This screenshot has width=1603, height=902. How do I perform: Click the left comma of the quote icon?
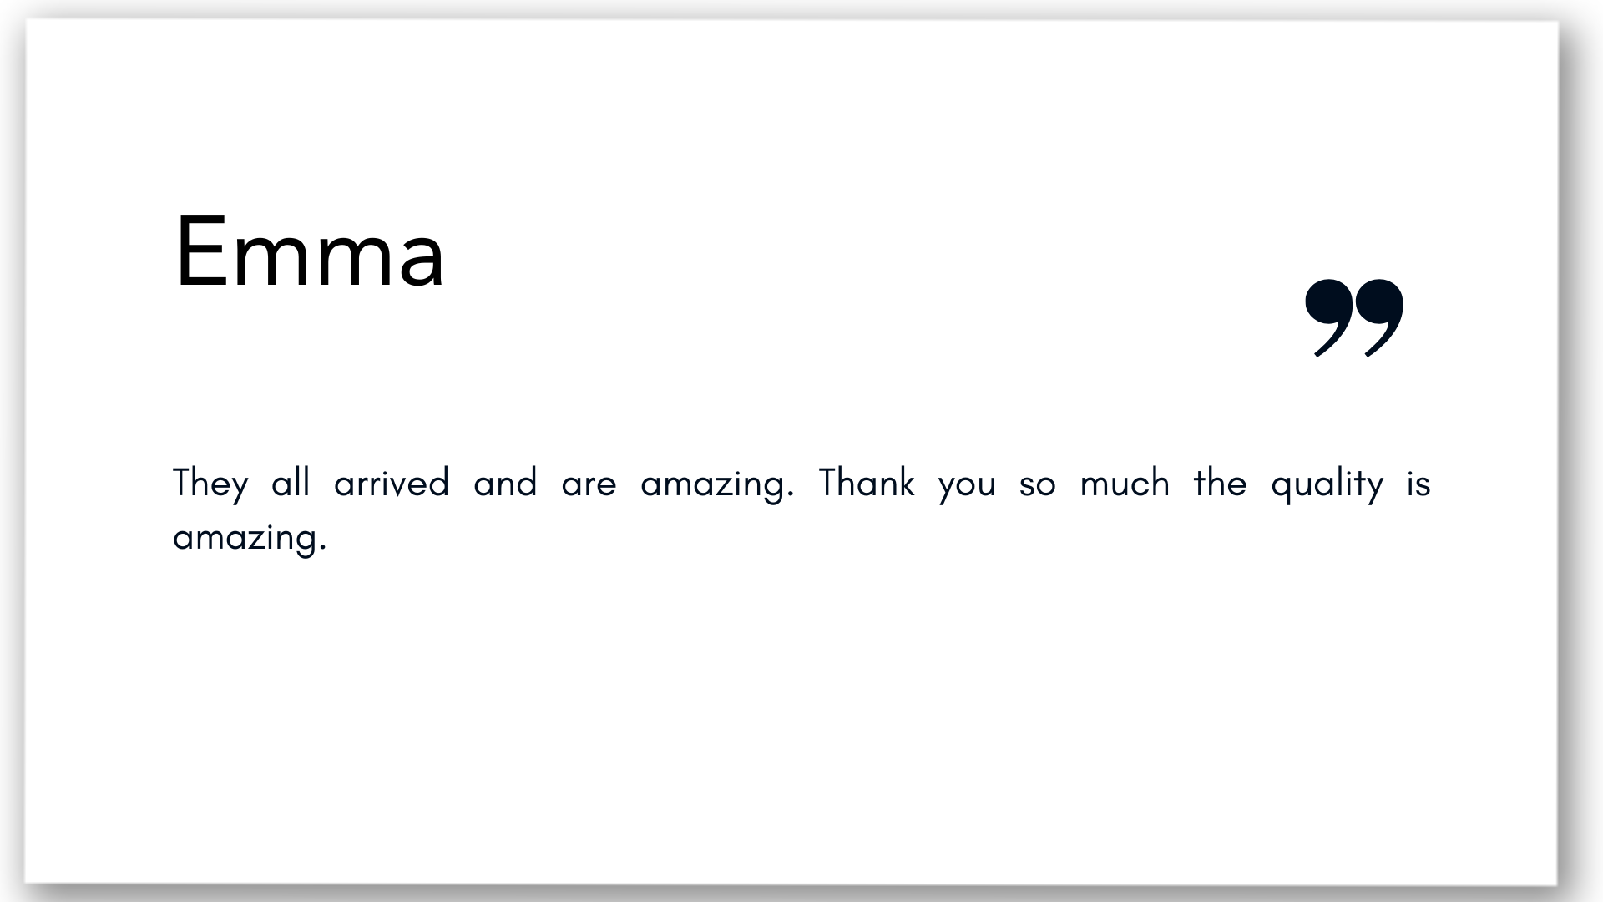pos(1328,318)
